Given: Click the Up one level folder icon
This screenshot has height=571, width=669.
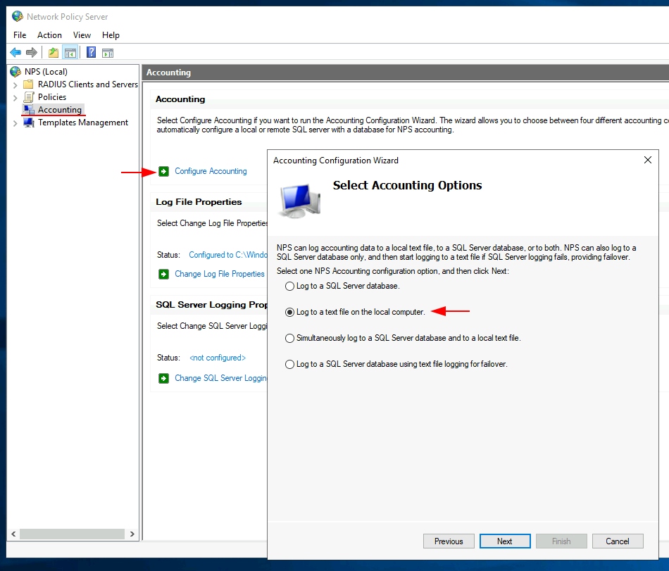Looking at the screenshot, I should 54,52.
